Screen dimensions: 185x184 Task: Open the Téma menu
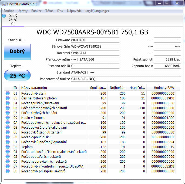click(x=49, y=11)
